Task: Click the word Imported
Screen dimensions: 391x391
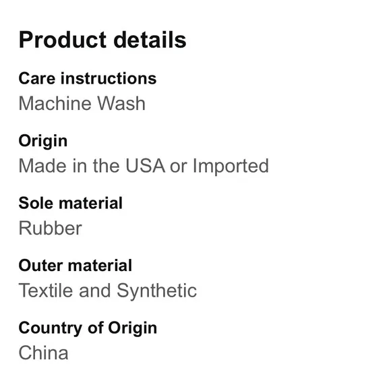Action: pos(231,167)
